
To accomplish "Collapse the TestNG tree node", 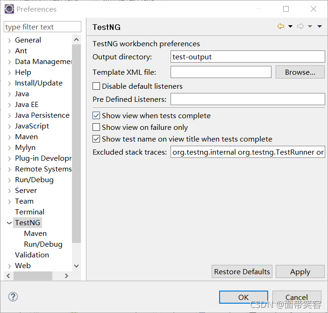I will click(9, 223).
